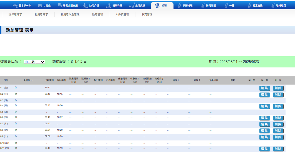
Task: Click the サ高住 bed icon
Action: click(x=40, y=5)
